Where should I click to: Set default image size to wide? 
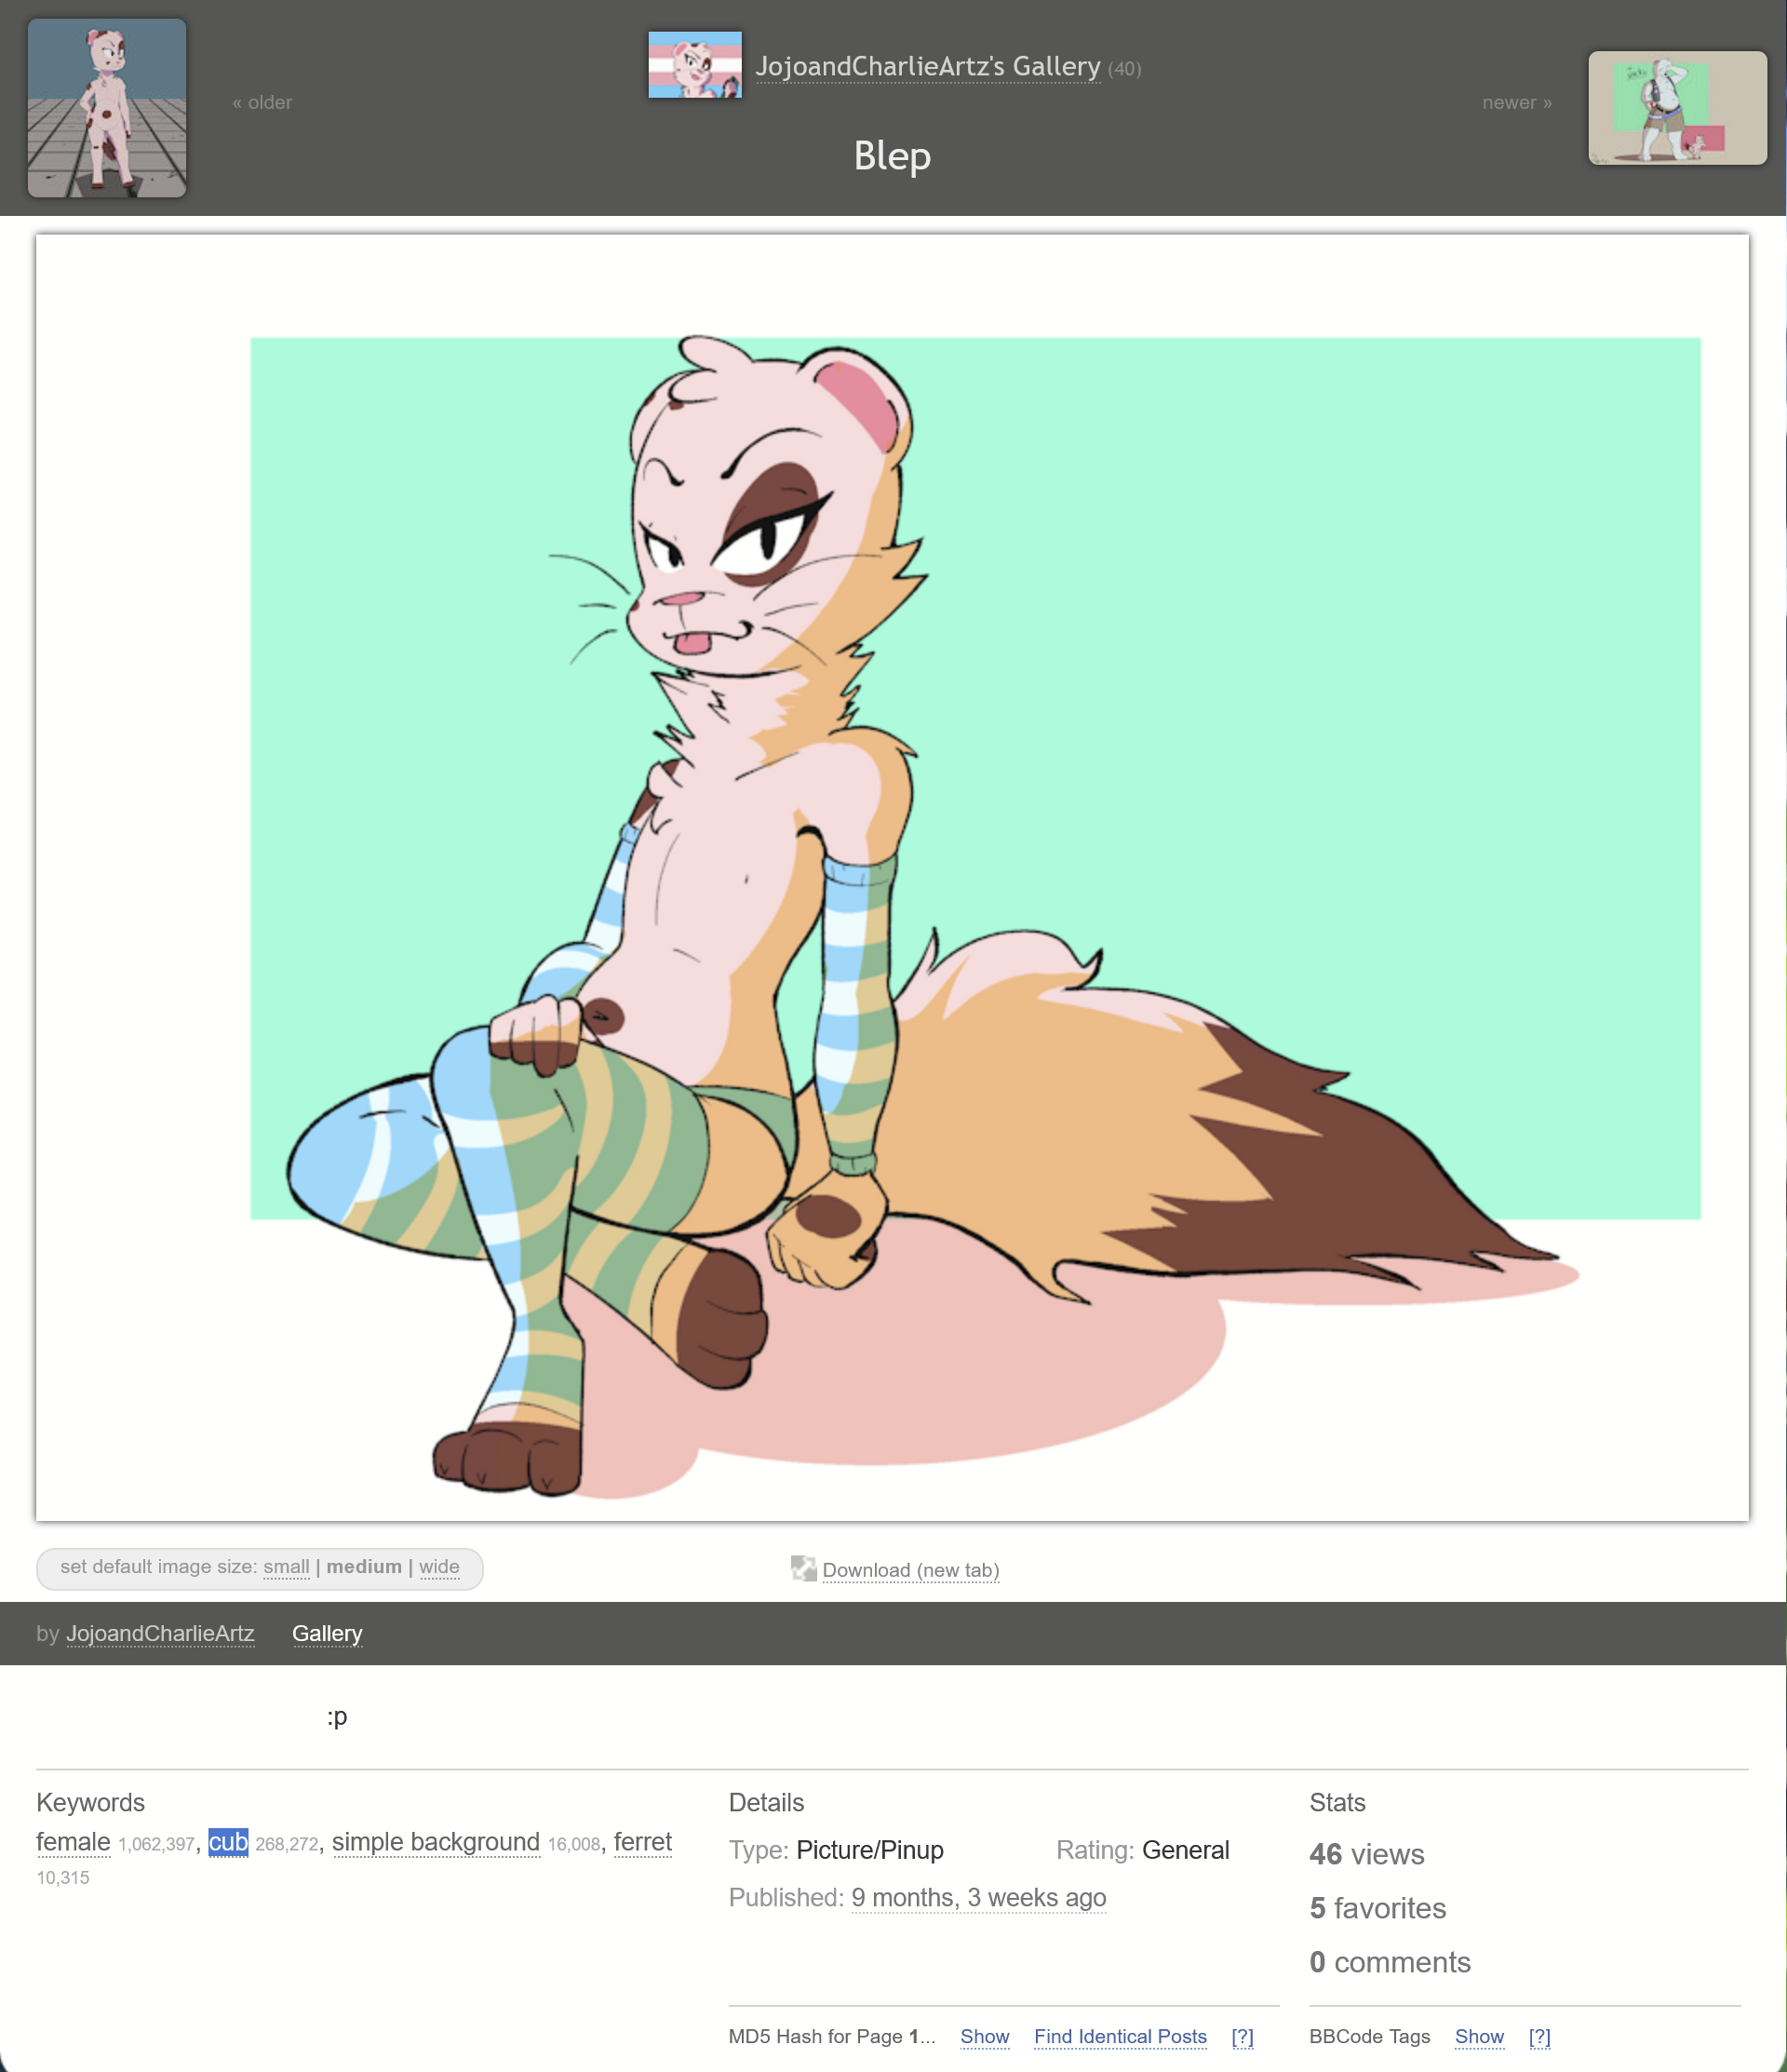point(439,1567)
